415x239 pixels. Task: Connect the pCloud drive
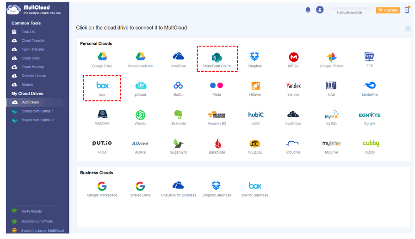point(141,85)
